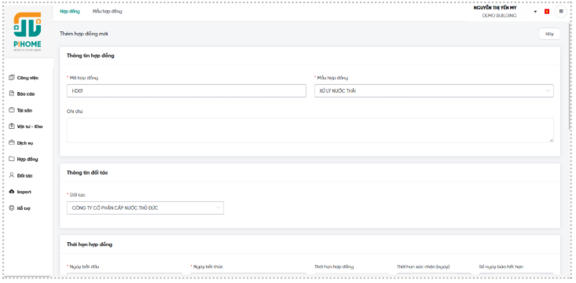Click the DEMO BUILDING text
The height and width of the screenshot is (283, 576).
pyautogui.click(x=499, y=16)
